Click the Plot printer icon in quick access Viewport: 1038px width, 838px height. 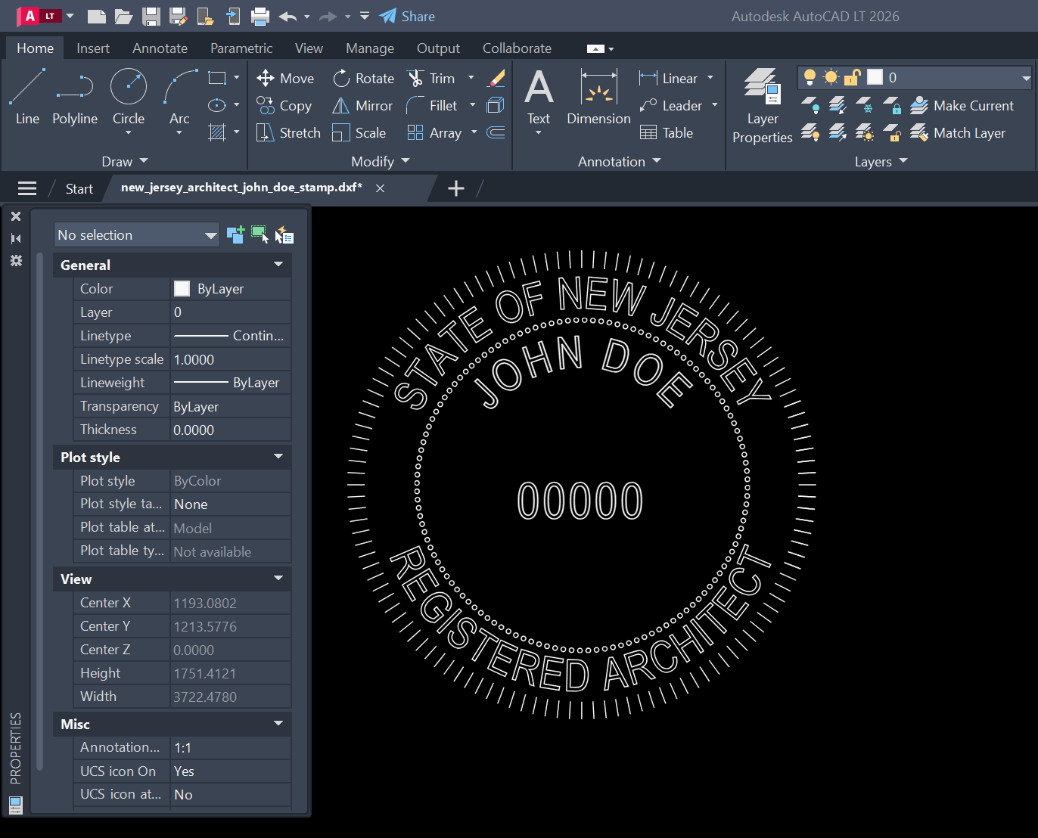[260, 16]
